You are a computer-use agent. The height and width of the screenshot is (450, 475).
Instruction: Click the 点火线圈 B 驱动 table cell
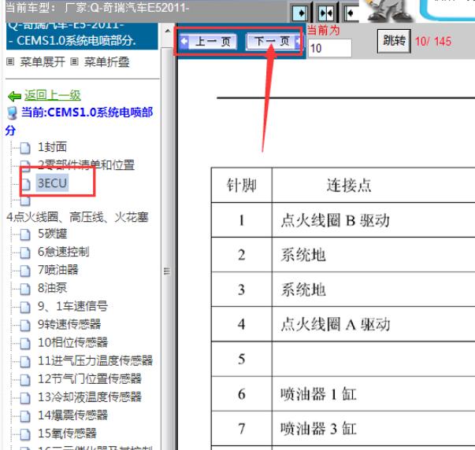373,220
